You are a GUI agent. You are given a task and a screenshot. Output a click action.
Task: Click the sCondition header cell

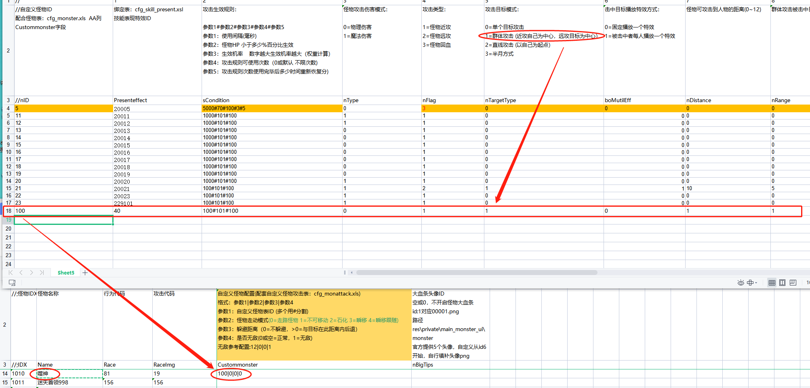(272, 100)
